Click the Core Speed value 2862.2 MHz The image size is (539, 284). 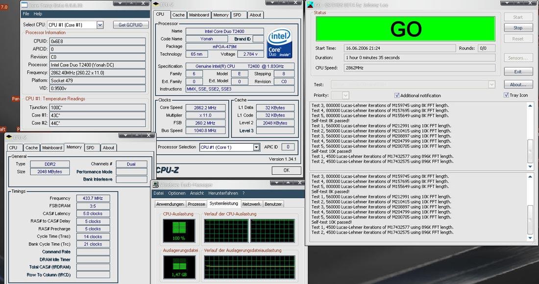(205, 108)
